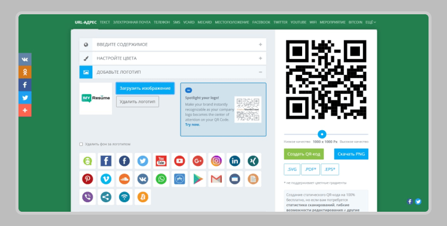Click 'Удалить логотип' button

pyautogui.click(x=138, y=102)
